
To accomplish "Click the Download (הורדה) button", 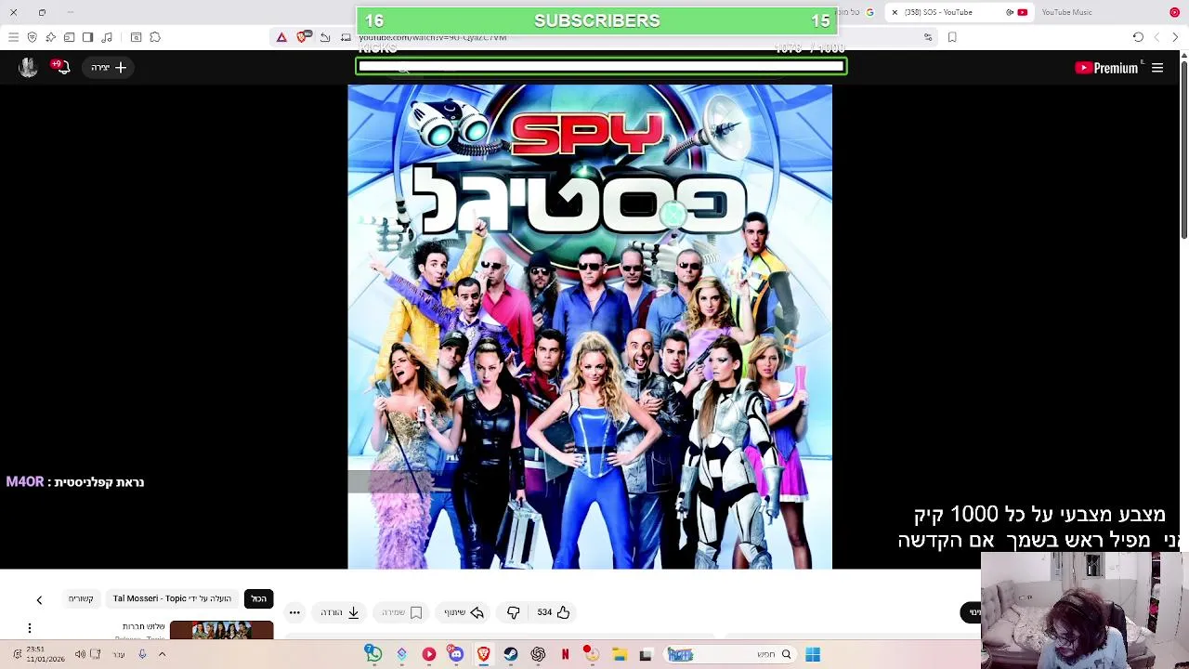I will tap(340, 612).
